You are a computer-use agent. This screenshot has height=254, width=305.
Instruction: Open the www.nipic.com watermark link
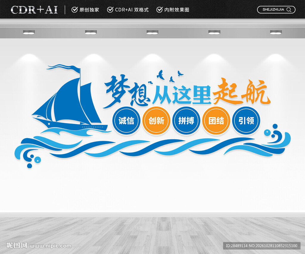[50, 246]
